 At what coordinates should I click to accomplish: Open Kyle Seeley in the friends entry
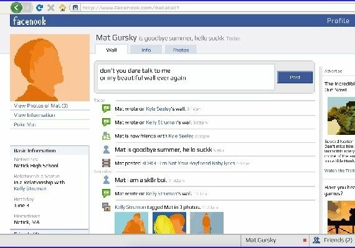(x=181, y=136)
